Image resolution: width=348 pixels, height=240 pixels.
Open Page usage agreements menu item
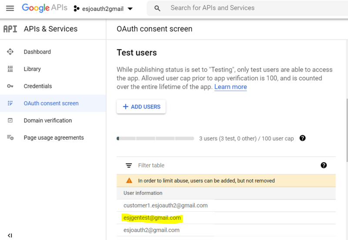pyautogui.click(x=53, y=138)
